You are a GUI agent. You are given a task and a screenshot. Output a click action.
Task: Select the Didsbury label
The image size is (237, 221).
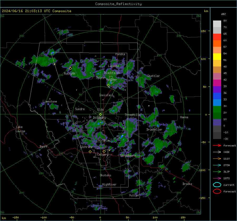pyautogui.click(x=99, y=118)
